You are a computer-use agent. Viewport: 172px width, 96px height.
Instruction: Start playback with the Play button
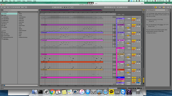(63, 7)
